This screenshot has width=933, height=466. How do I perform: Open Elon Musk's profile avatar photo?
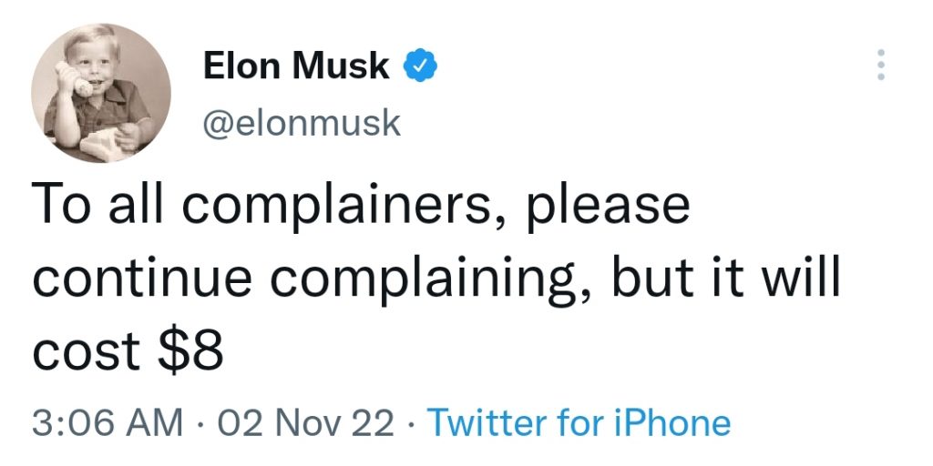pyautogui.click(x=100, y=94)
